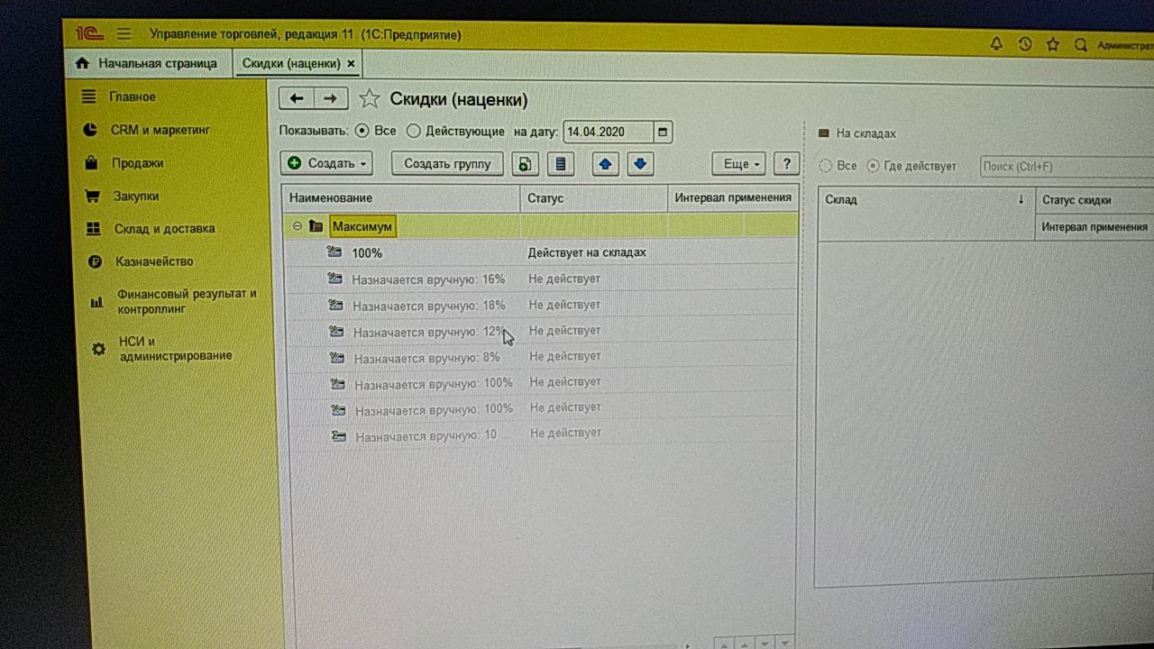Move item up with blue up arrow
The width and height of the screenshot is (1154, 649).
click(x=605, y=164)
